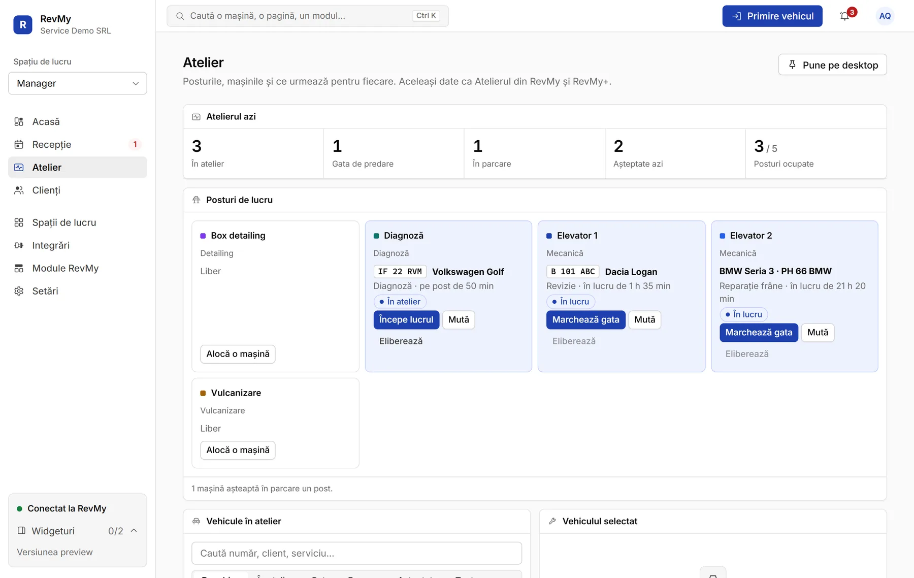
Task: Click the Posturi de lucru header icon
Action: (196, 200)
